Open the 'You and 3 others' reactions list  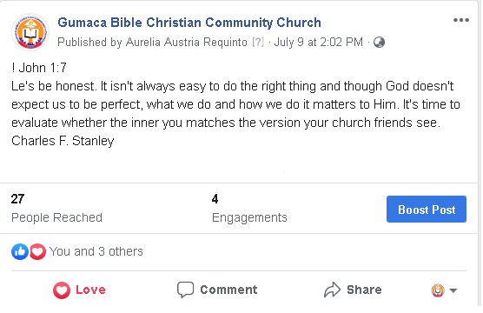pyautogui.click(x=96, y=251)
